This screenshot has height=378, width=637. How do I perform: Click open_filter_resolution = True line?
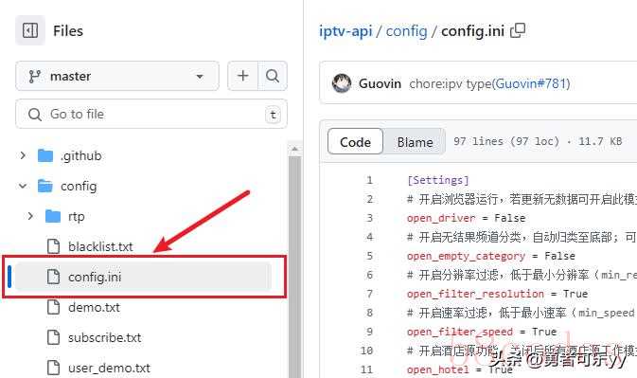(x=497, y=294)
